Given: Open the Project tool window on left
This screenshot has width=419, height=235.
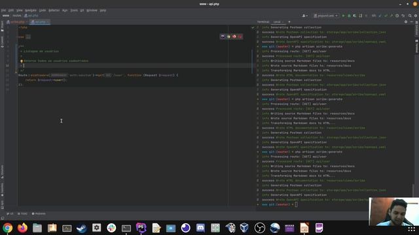Looking at the screenshot, I should [2, 26].
